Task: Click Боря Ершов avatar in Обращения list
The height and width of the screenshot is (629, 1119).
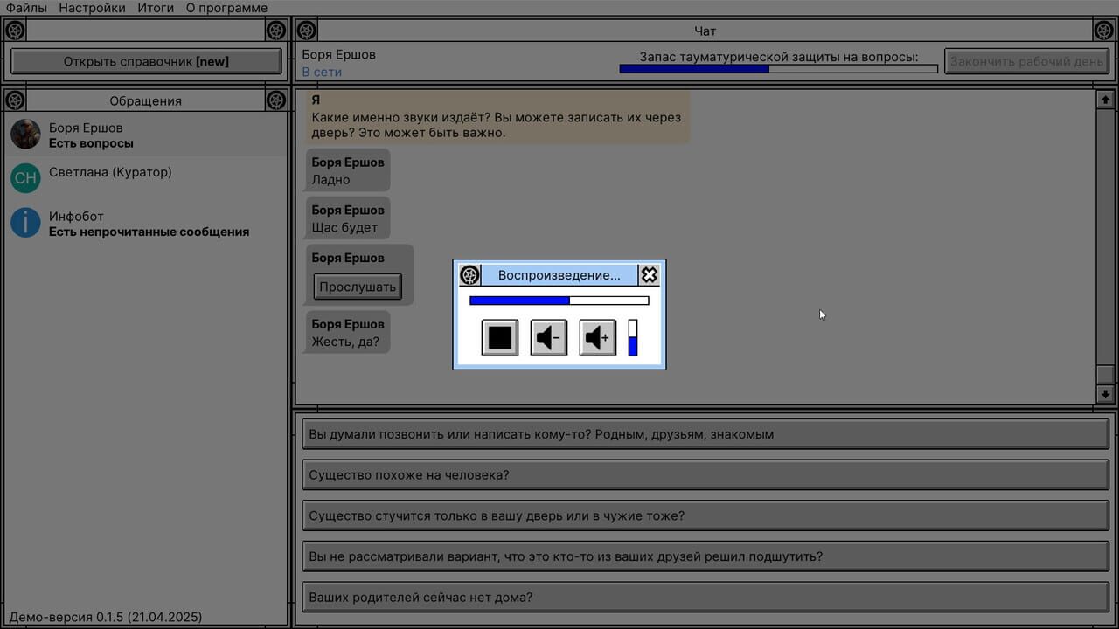Action: click(25, 135)
